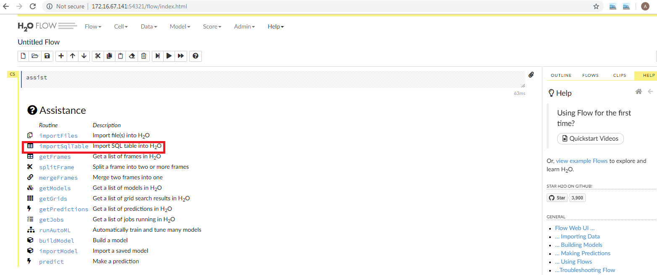
Task: Open the Model dropdown menu
Action: pos(180,26)
